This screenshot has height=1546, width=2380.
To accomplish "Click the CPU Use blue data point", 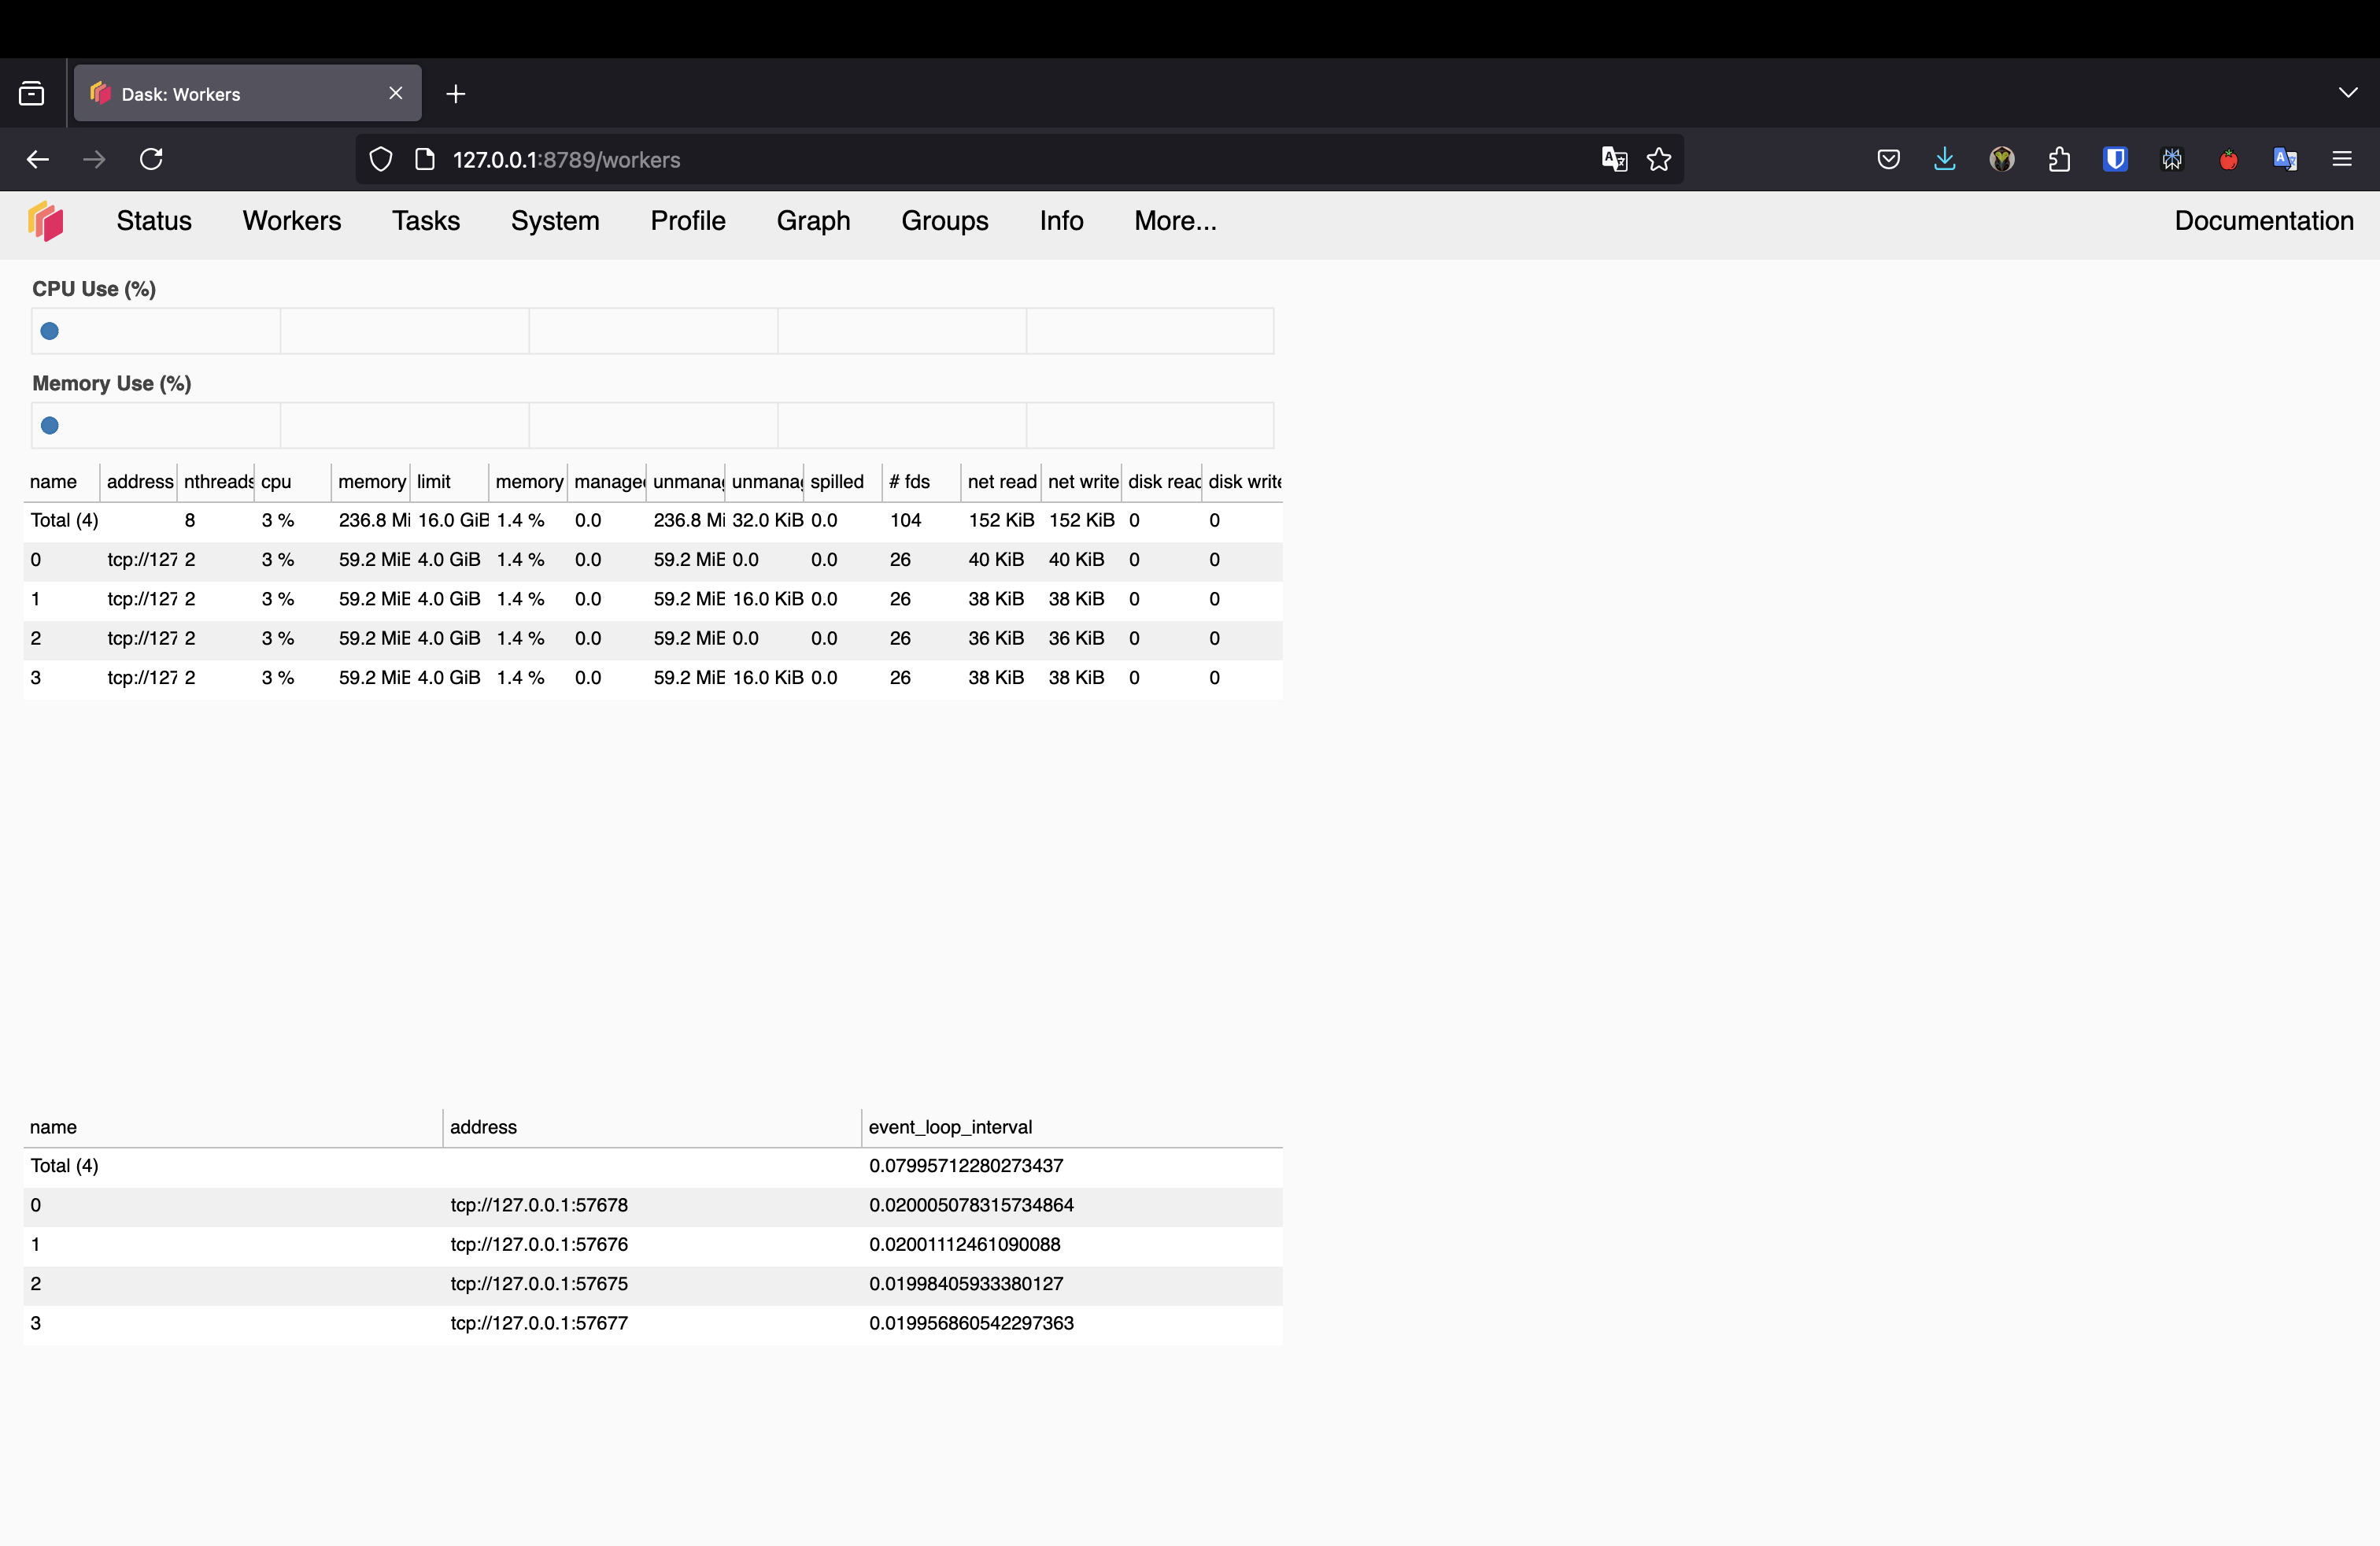I will (x=49, y=331).
